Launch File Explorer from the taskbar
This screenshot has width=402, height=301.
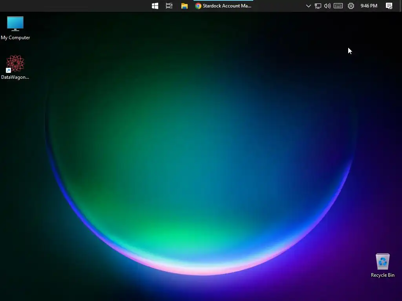coord(185,6)
